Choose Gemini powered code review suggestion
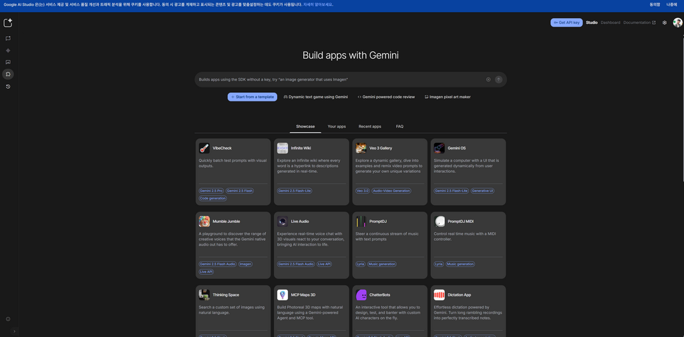 tap(386, 97)
